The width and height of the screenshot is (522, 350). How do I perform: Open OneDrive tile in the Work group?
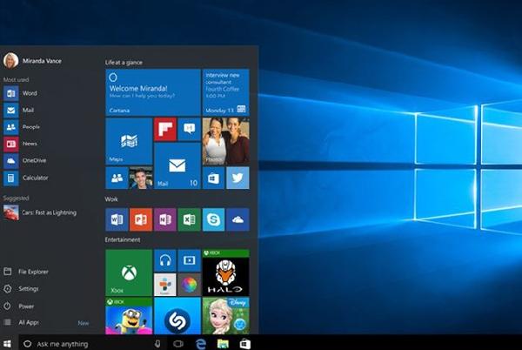pyautogui.click(x=238, y=219)
